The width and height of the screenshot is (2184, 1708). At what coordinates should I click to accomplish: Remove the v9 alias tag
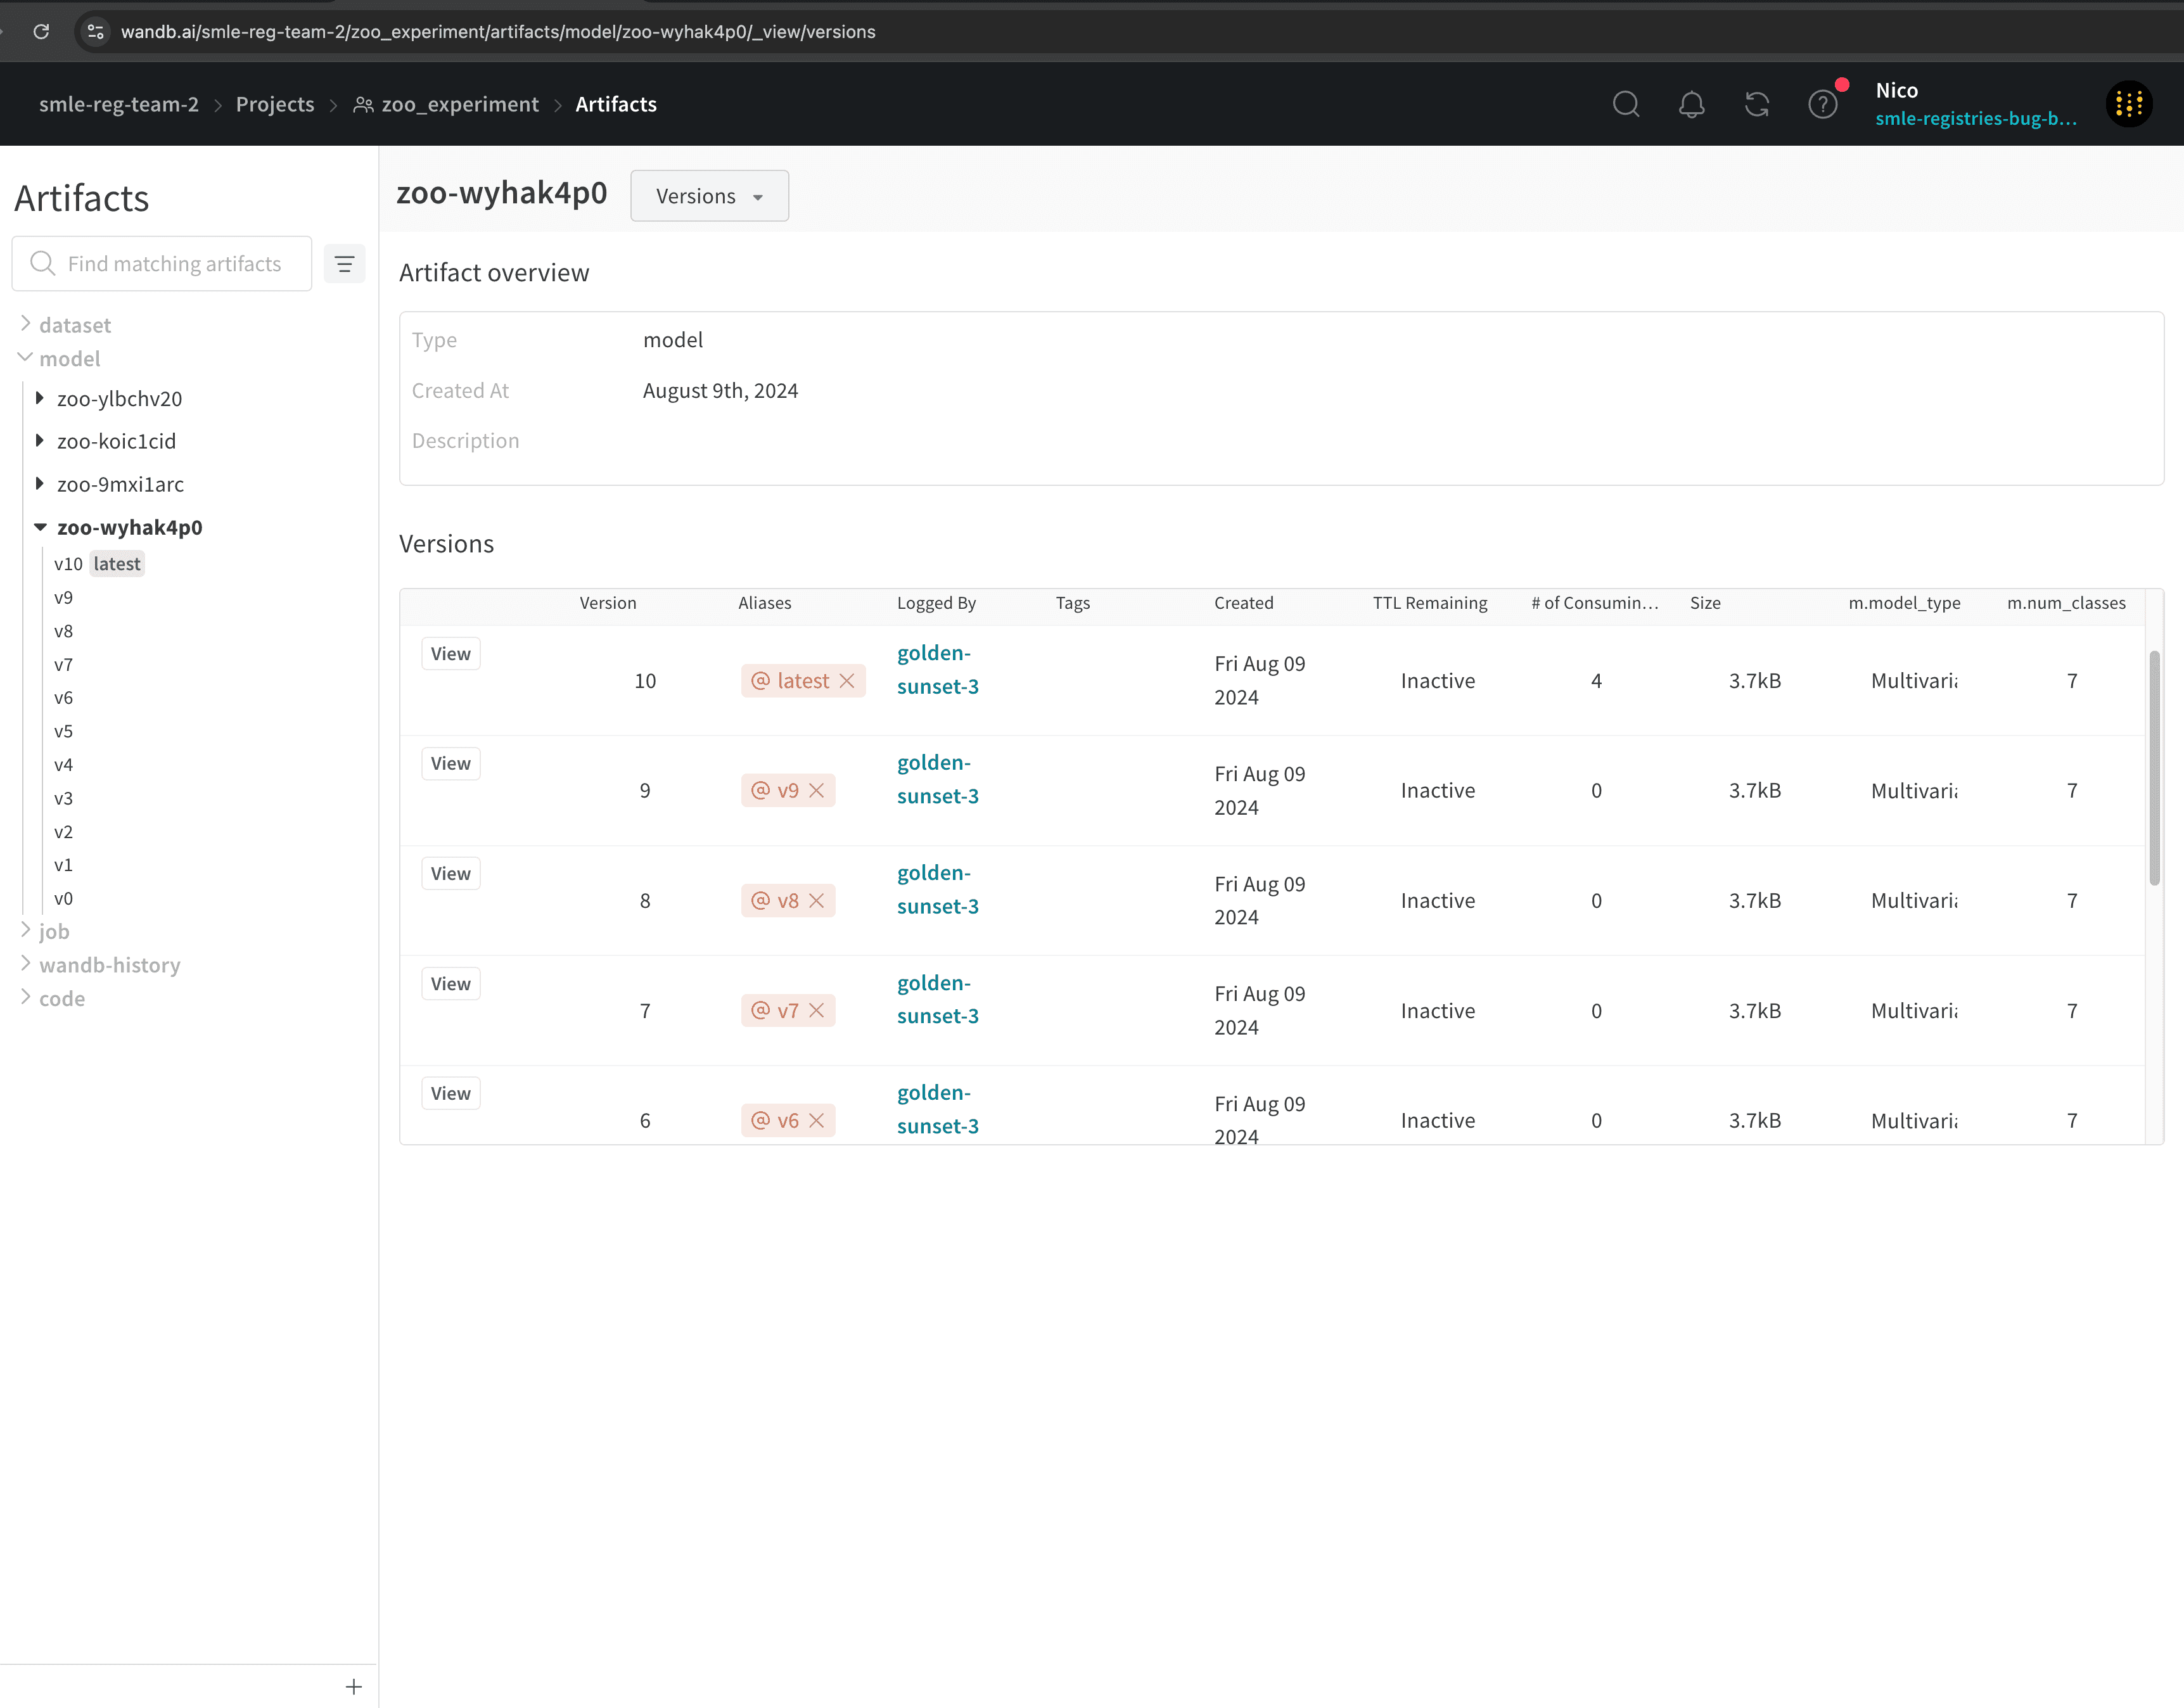pyautogui.click(x=817, y=791)
